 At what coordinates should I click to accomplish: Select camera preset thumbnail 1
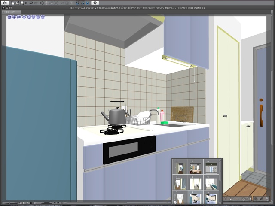click(x=180, y=167)
